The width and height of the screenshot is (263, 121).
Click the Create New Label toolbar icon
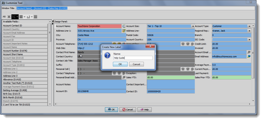pos(4,17)
